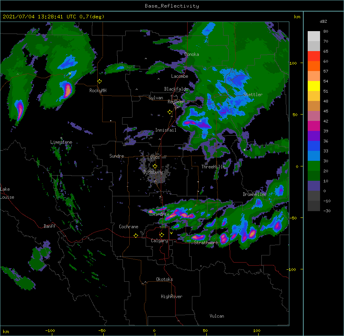Viewport: 344px width, 336px height.
Task: Click the dBZ legend heading
Action: point(323,21)
